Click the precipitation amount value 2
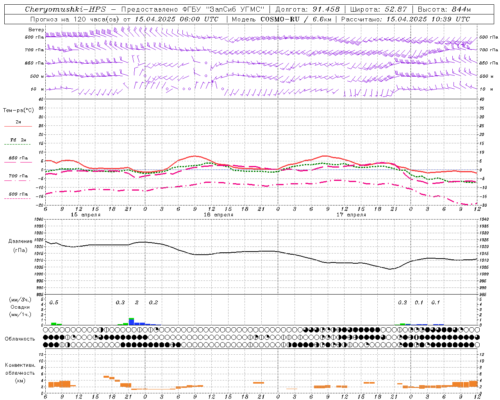500x400 pixels. [x=137, y=303]
